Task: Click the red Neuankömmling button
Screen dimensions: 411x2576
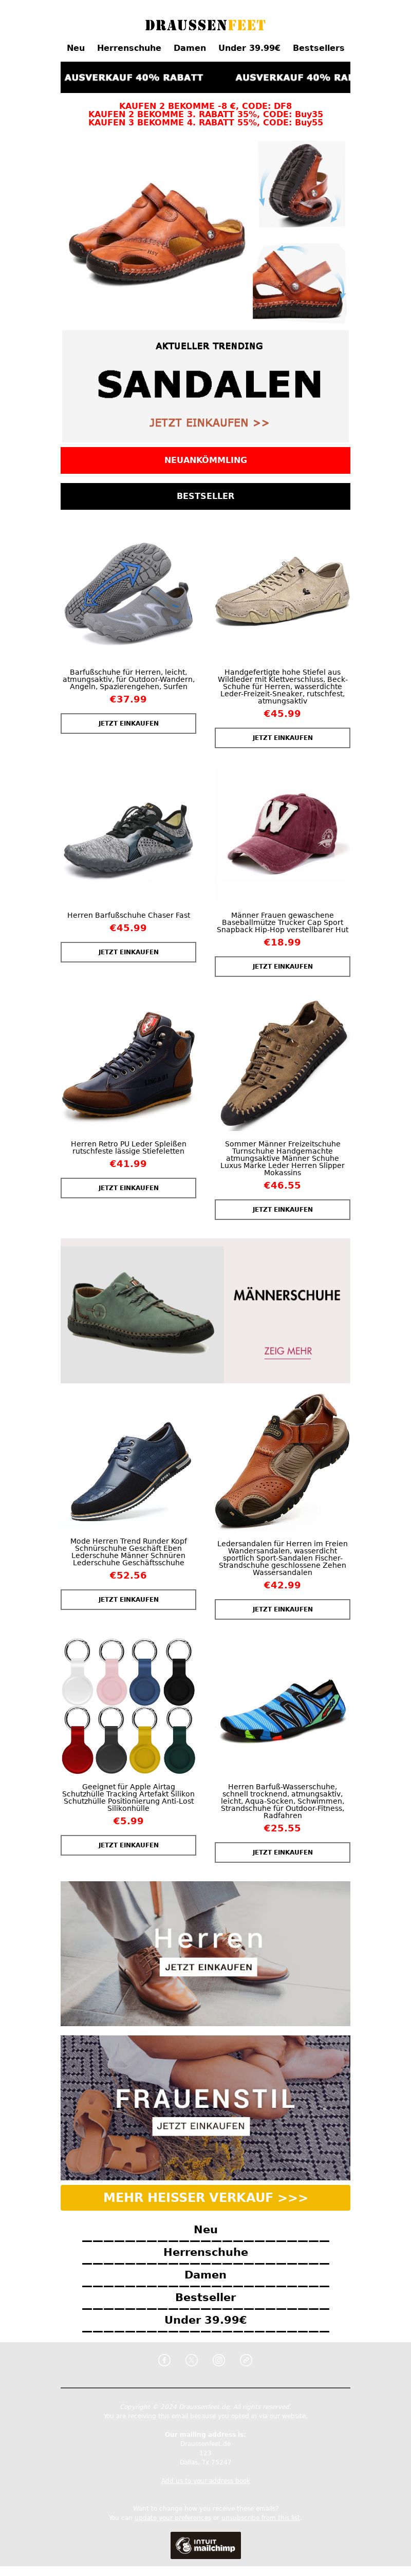Action: pyautogui.click(x=205, y=460)
